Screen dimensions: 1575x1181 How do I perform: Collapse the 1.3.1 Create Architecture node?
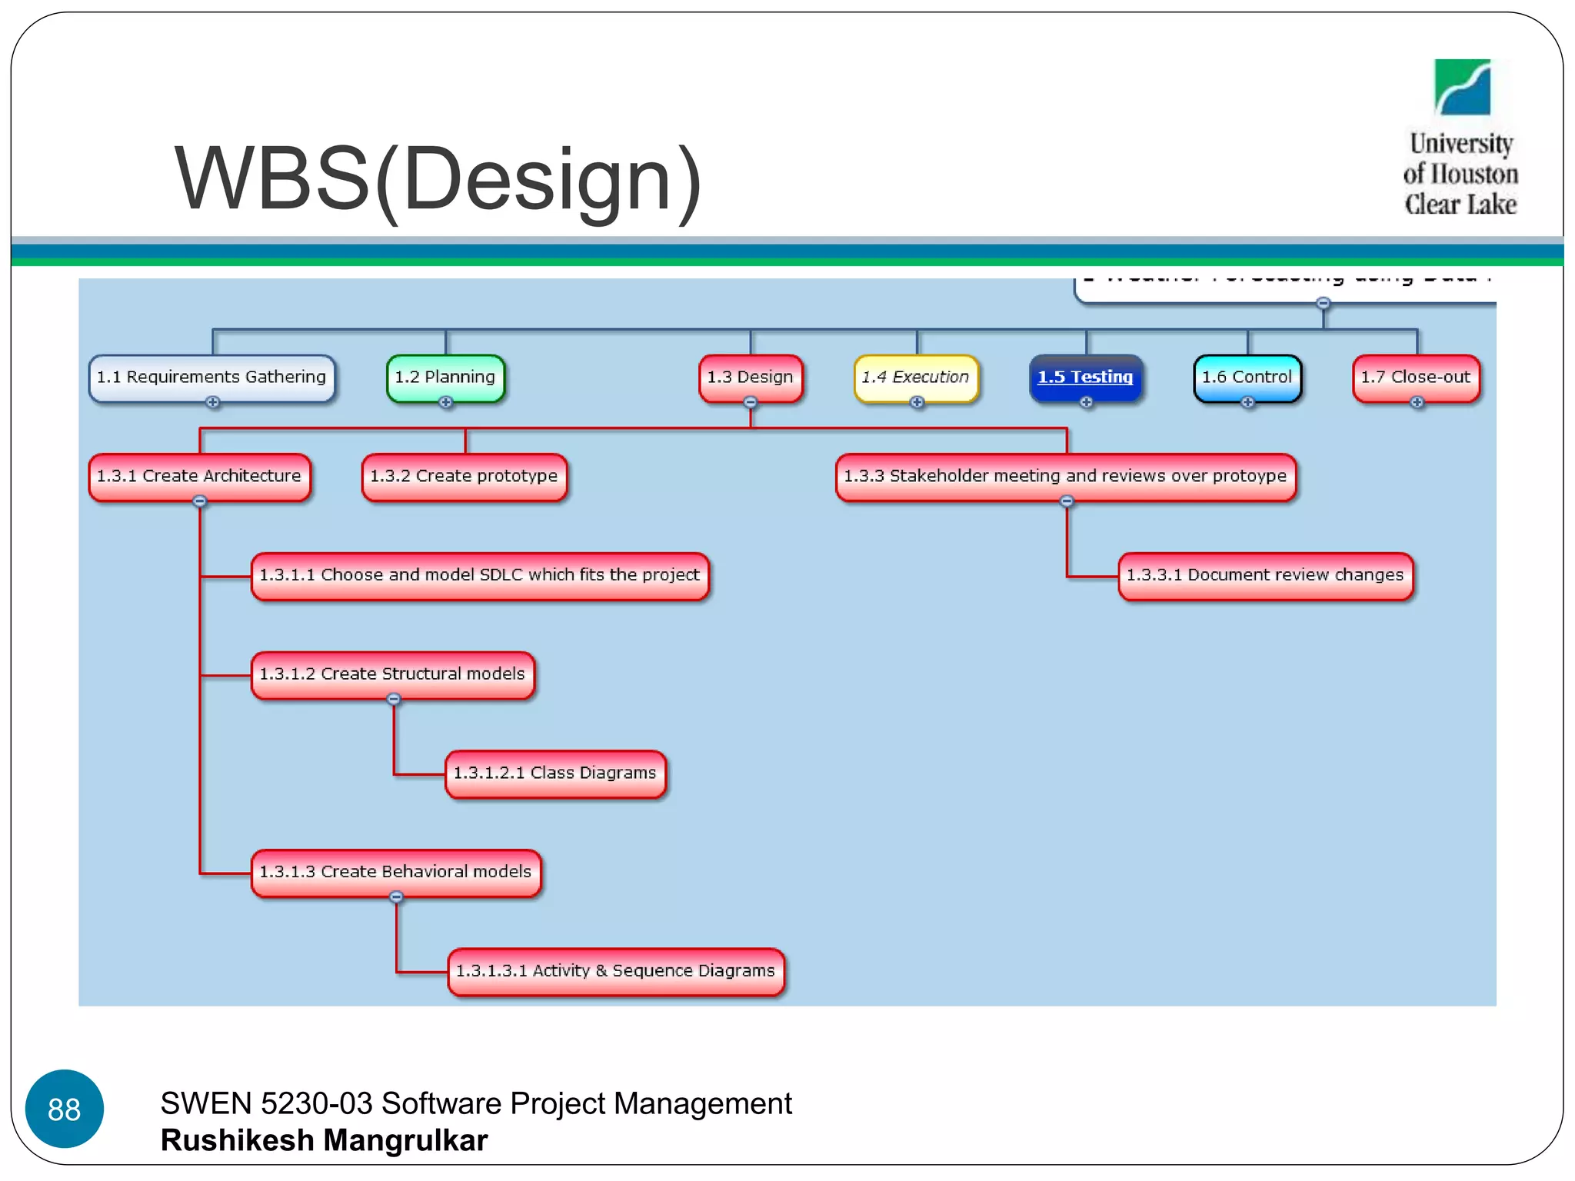click(200, 501)
